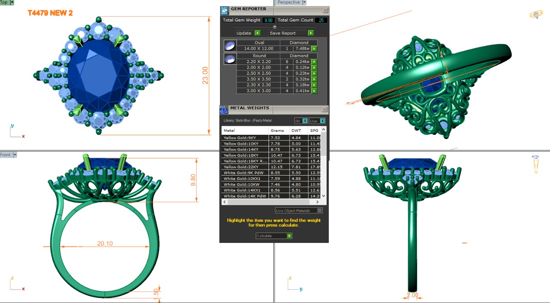
Task: Click the oval gem shape icon
Action: [x=230, y=45]
